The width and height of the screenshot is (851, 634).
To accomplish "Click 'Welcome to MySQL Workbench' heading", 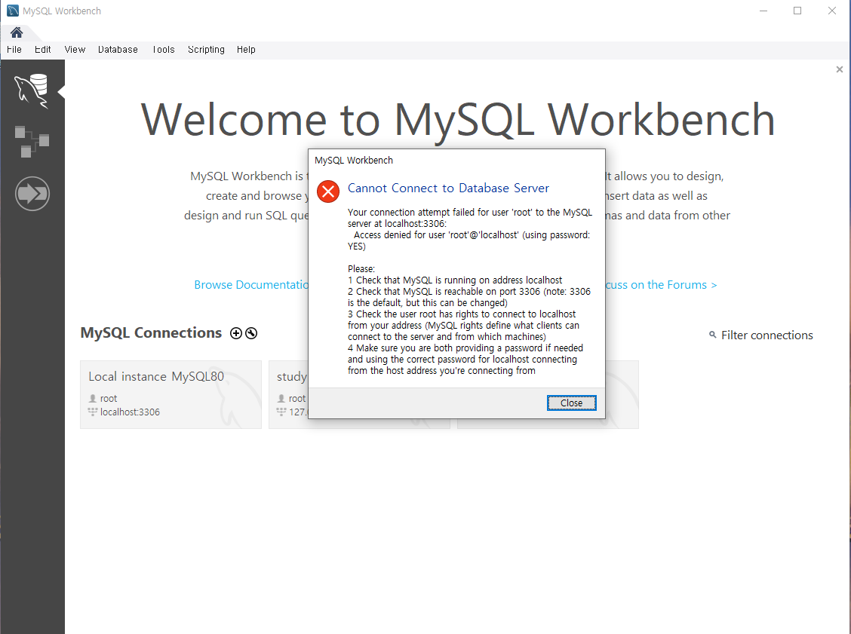I will 457,121.
